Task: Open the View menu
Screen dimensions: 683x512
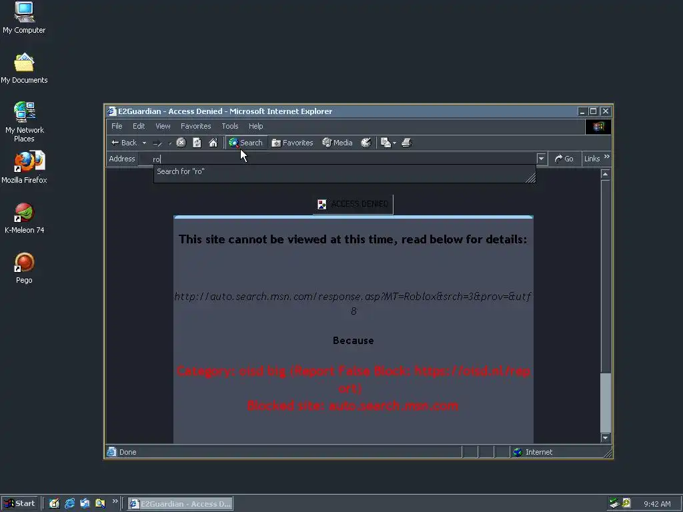Action: [x=163, y=126]
